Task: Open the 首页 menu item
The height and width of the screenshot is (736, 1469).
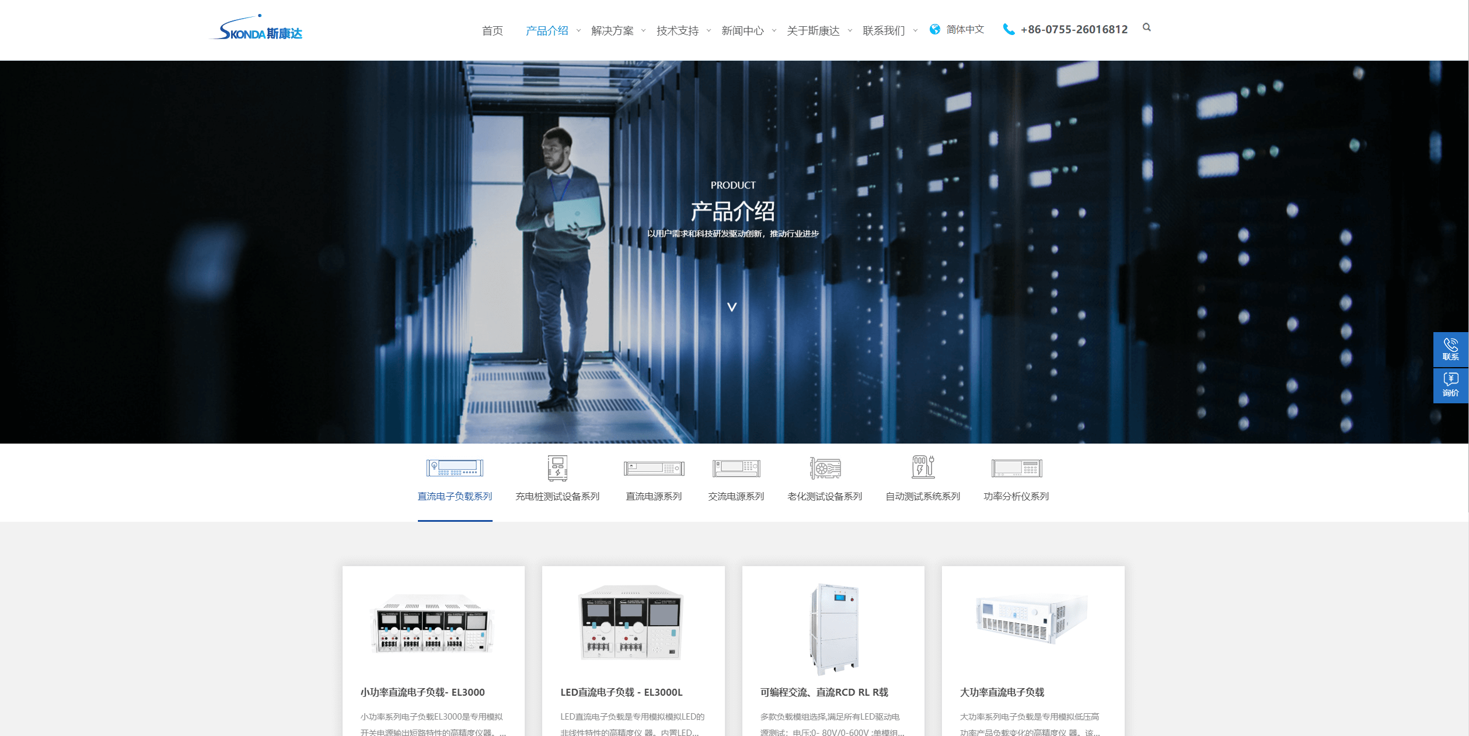Action: tap(492, 31)
